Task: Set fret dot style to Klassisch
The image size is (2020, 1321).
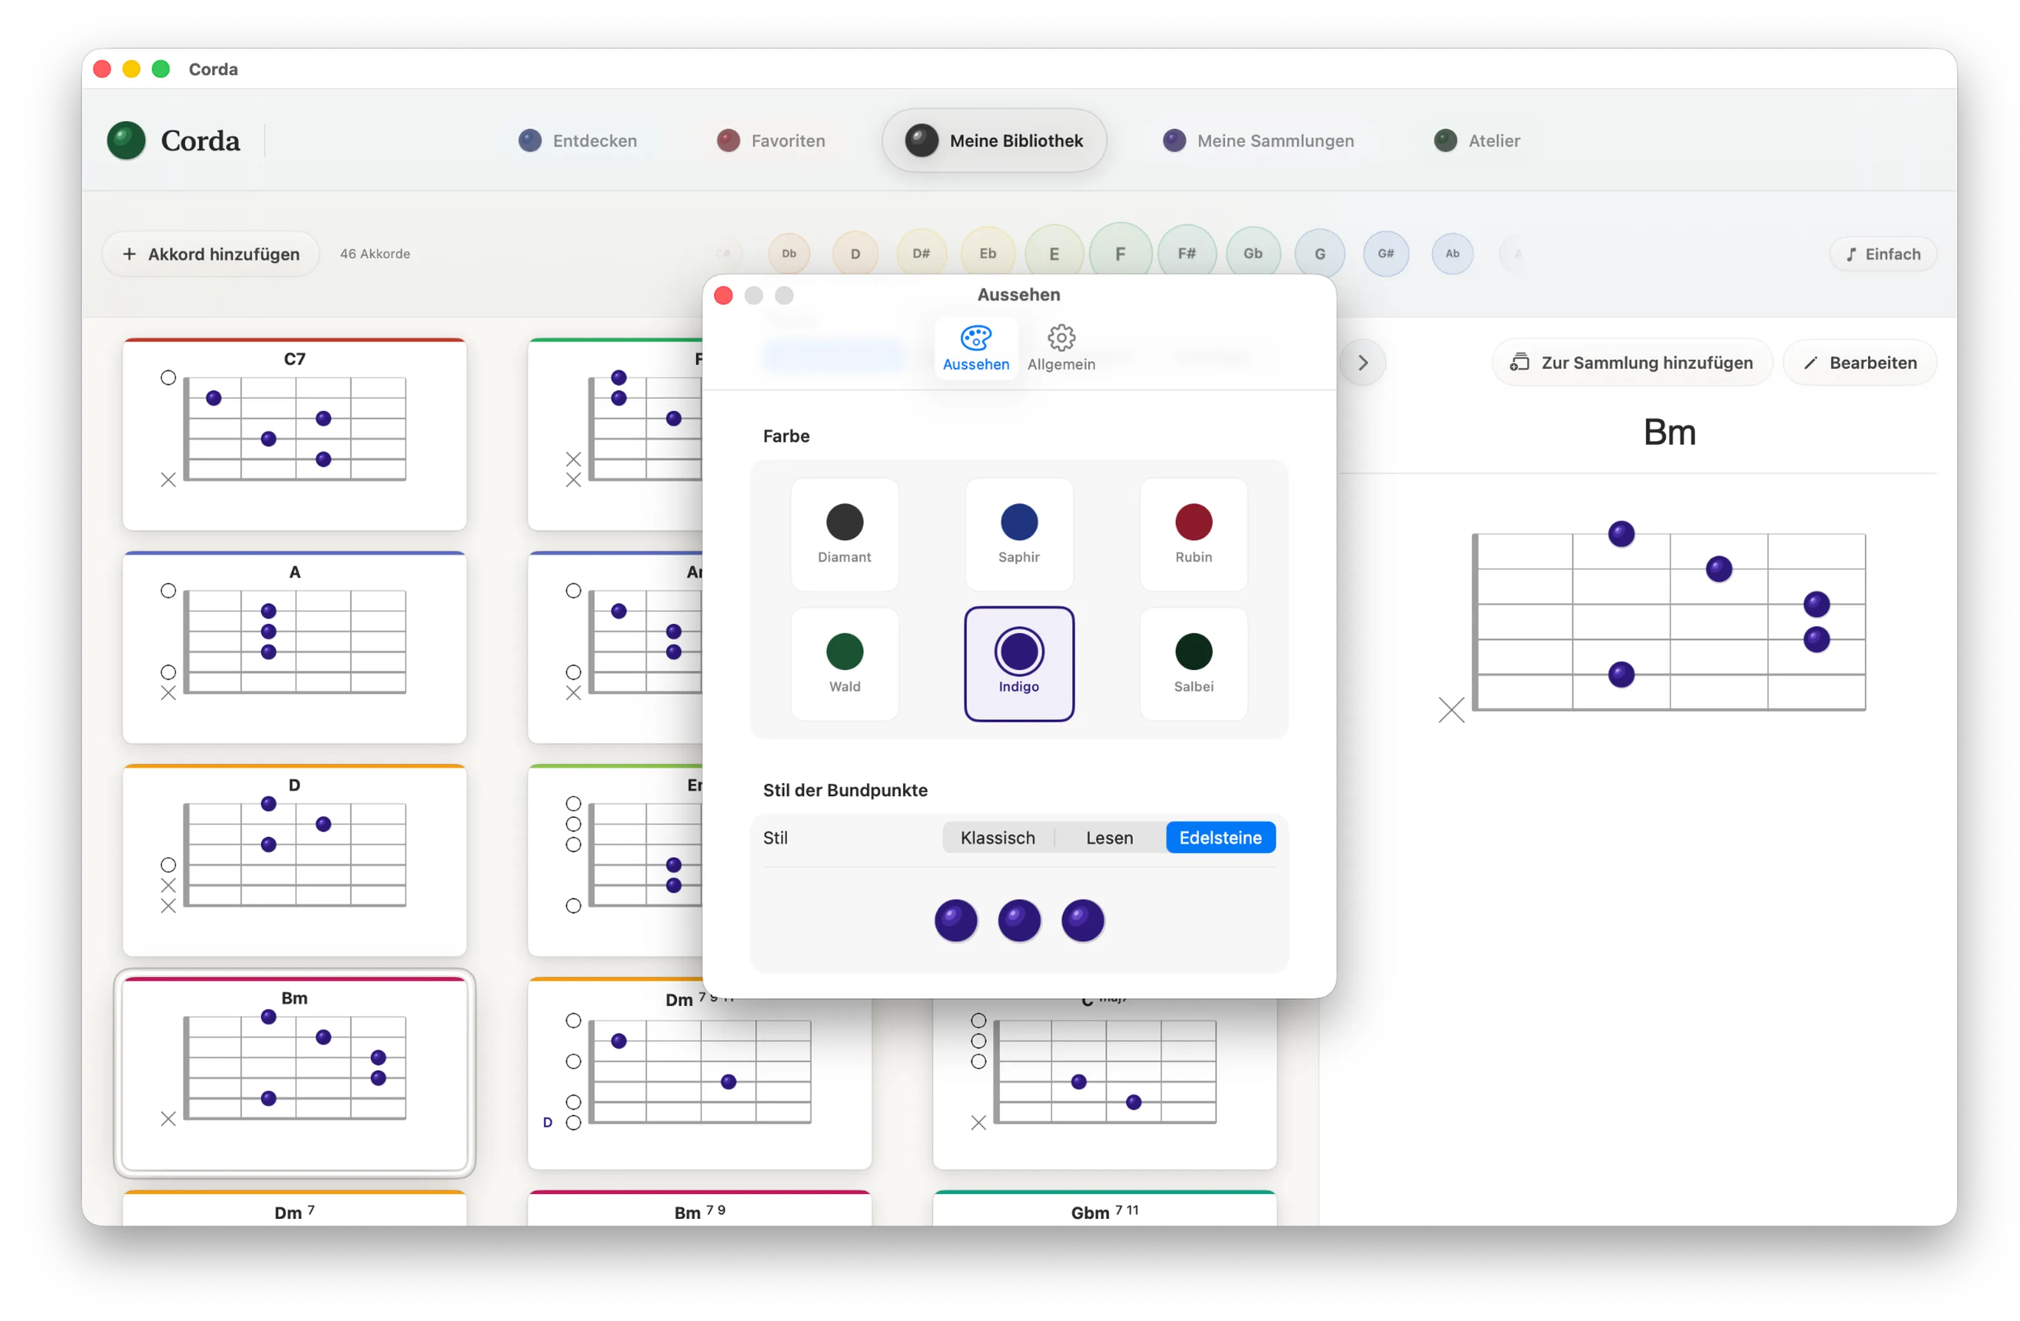Action: pyautogui.click(x=997, y=837)
